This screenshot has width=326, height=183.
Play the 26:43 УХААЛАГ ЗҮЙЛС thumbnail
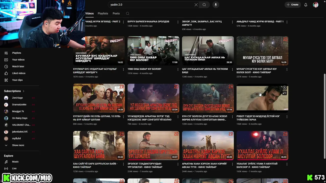262,145
